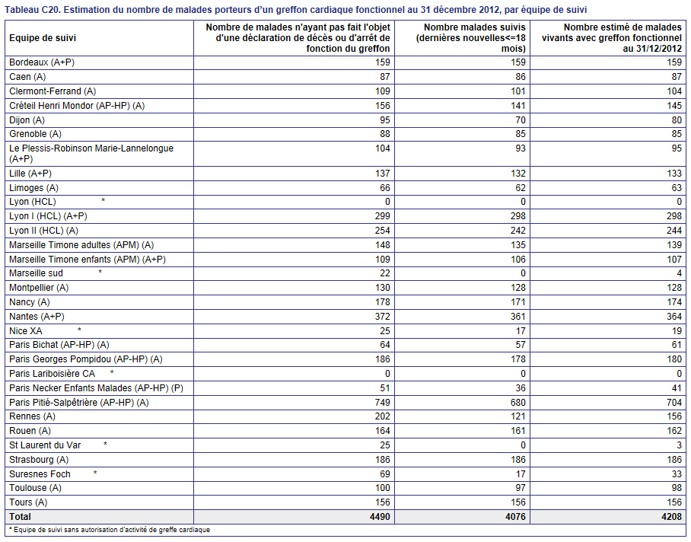This screenshot has height=542, width=691.
Task: Click value 372 in Nantes row
Action: [383, 317]
